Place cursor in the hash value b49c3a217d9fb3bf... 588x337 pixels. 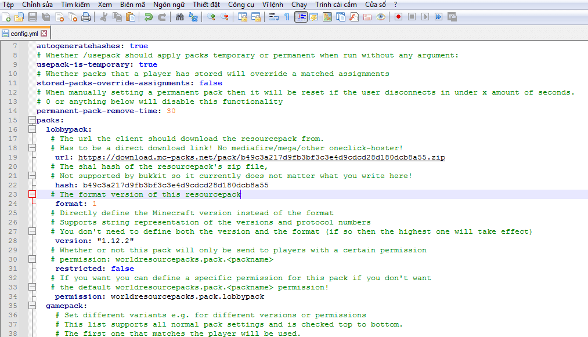(175, 185)
